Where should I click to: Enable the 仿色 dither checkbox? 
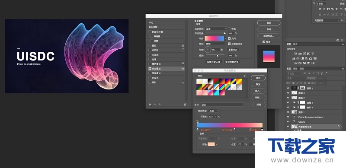[x=229, y=29]
